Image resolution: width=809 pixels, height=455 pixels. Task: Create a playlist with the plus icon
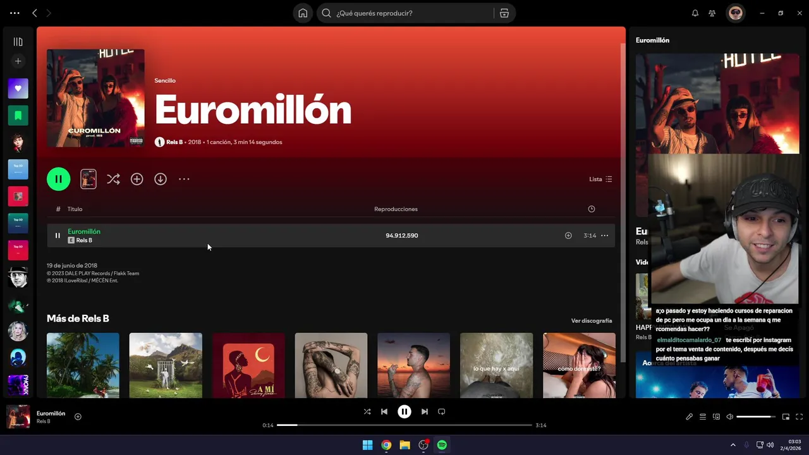click(18, 61)
